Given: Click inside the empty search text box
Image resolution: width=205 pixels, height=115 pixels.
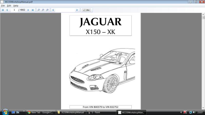Looking at the screenshot, I should pyautogui.click(x=65, y=10).
